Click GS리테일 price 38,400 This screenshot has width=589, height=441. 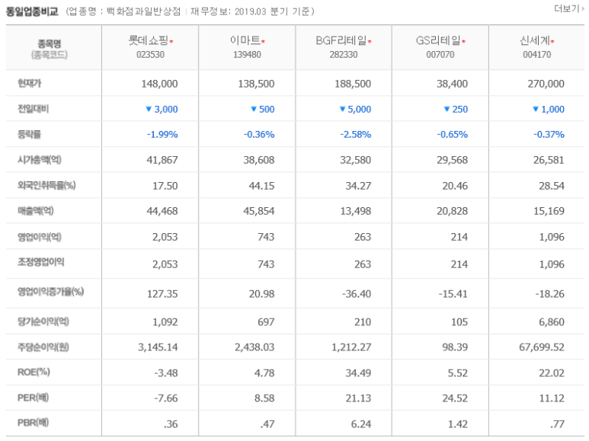(x=453, y=84)
